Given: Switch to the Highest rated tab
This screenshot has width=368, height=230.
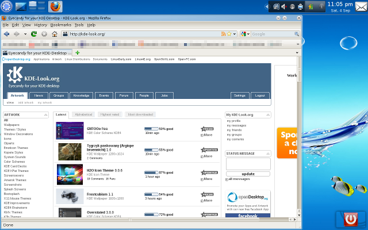Looking at the screenshot, I should 110,114.
